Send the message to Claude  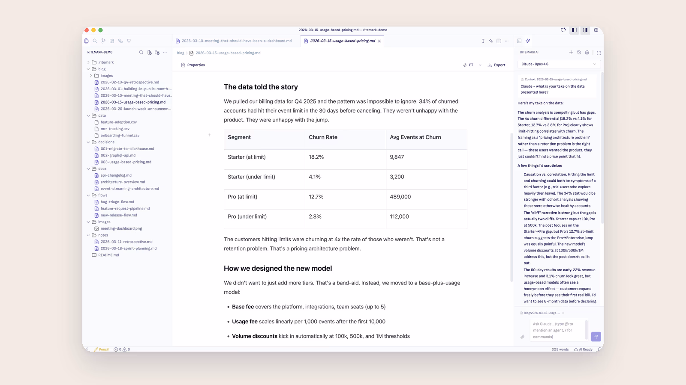(x=596, y=337)
